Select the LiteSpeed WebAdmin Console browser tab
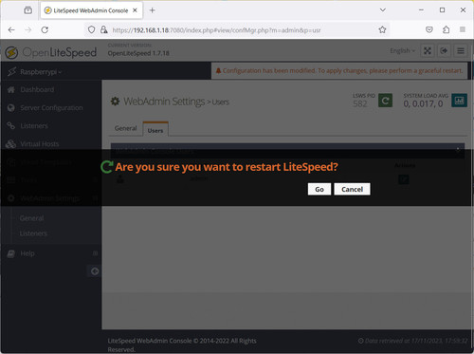This screenshot has width=474, height=354. point(91,10)
